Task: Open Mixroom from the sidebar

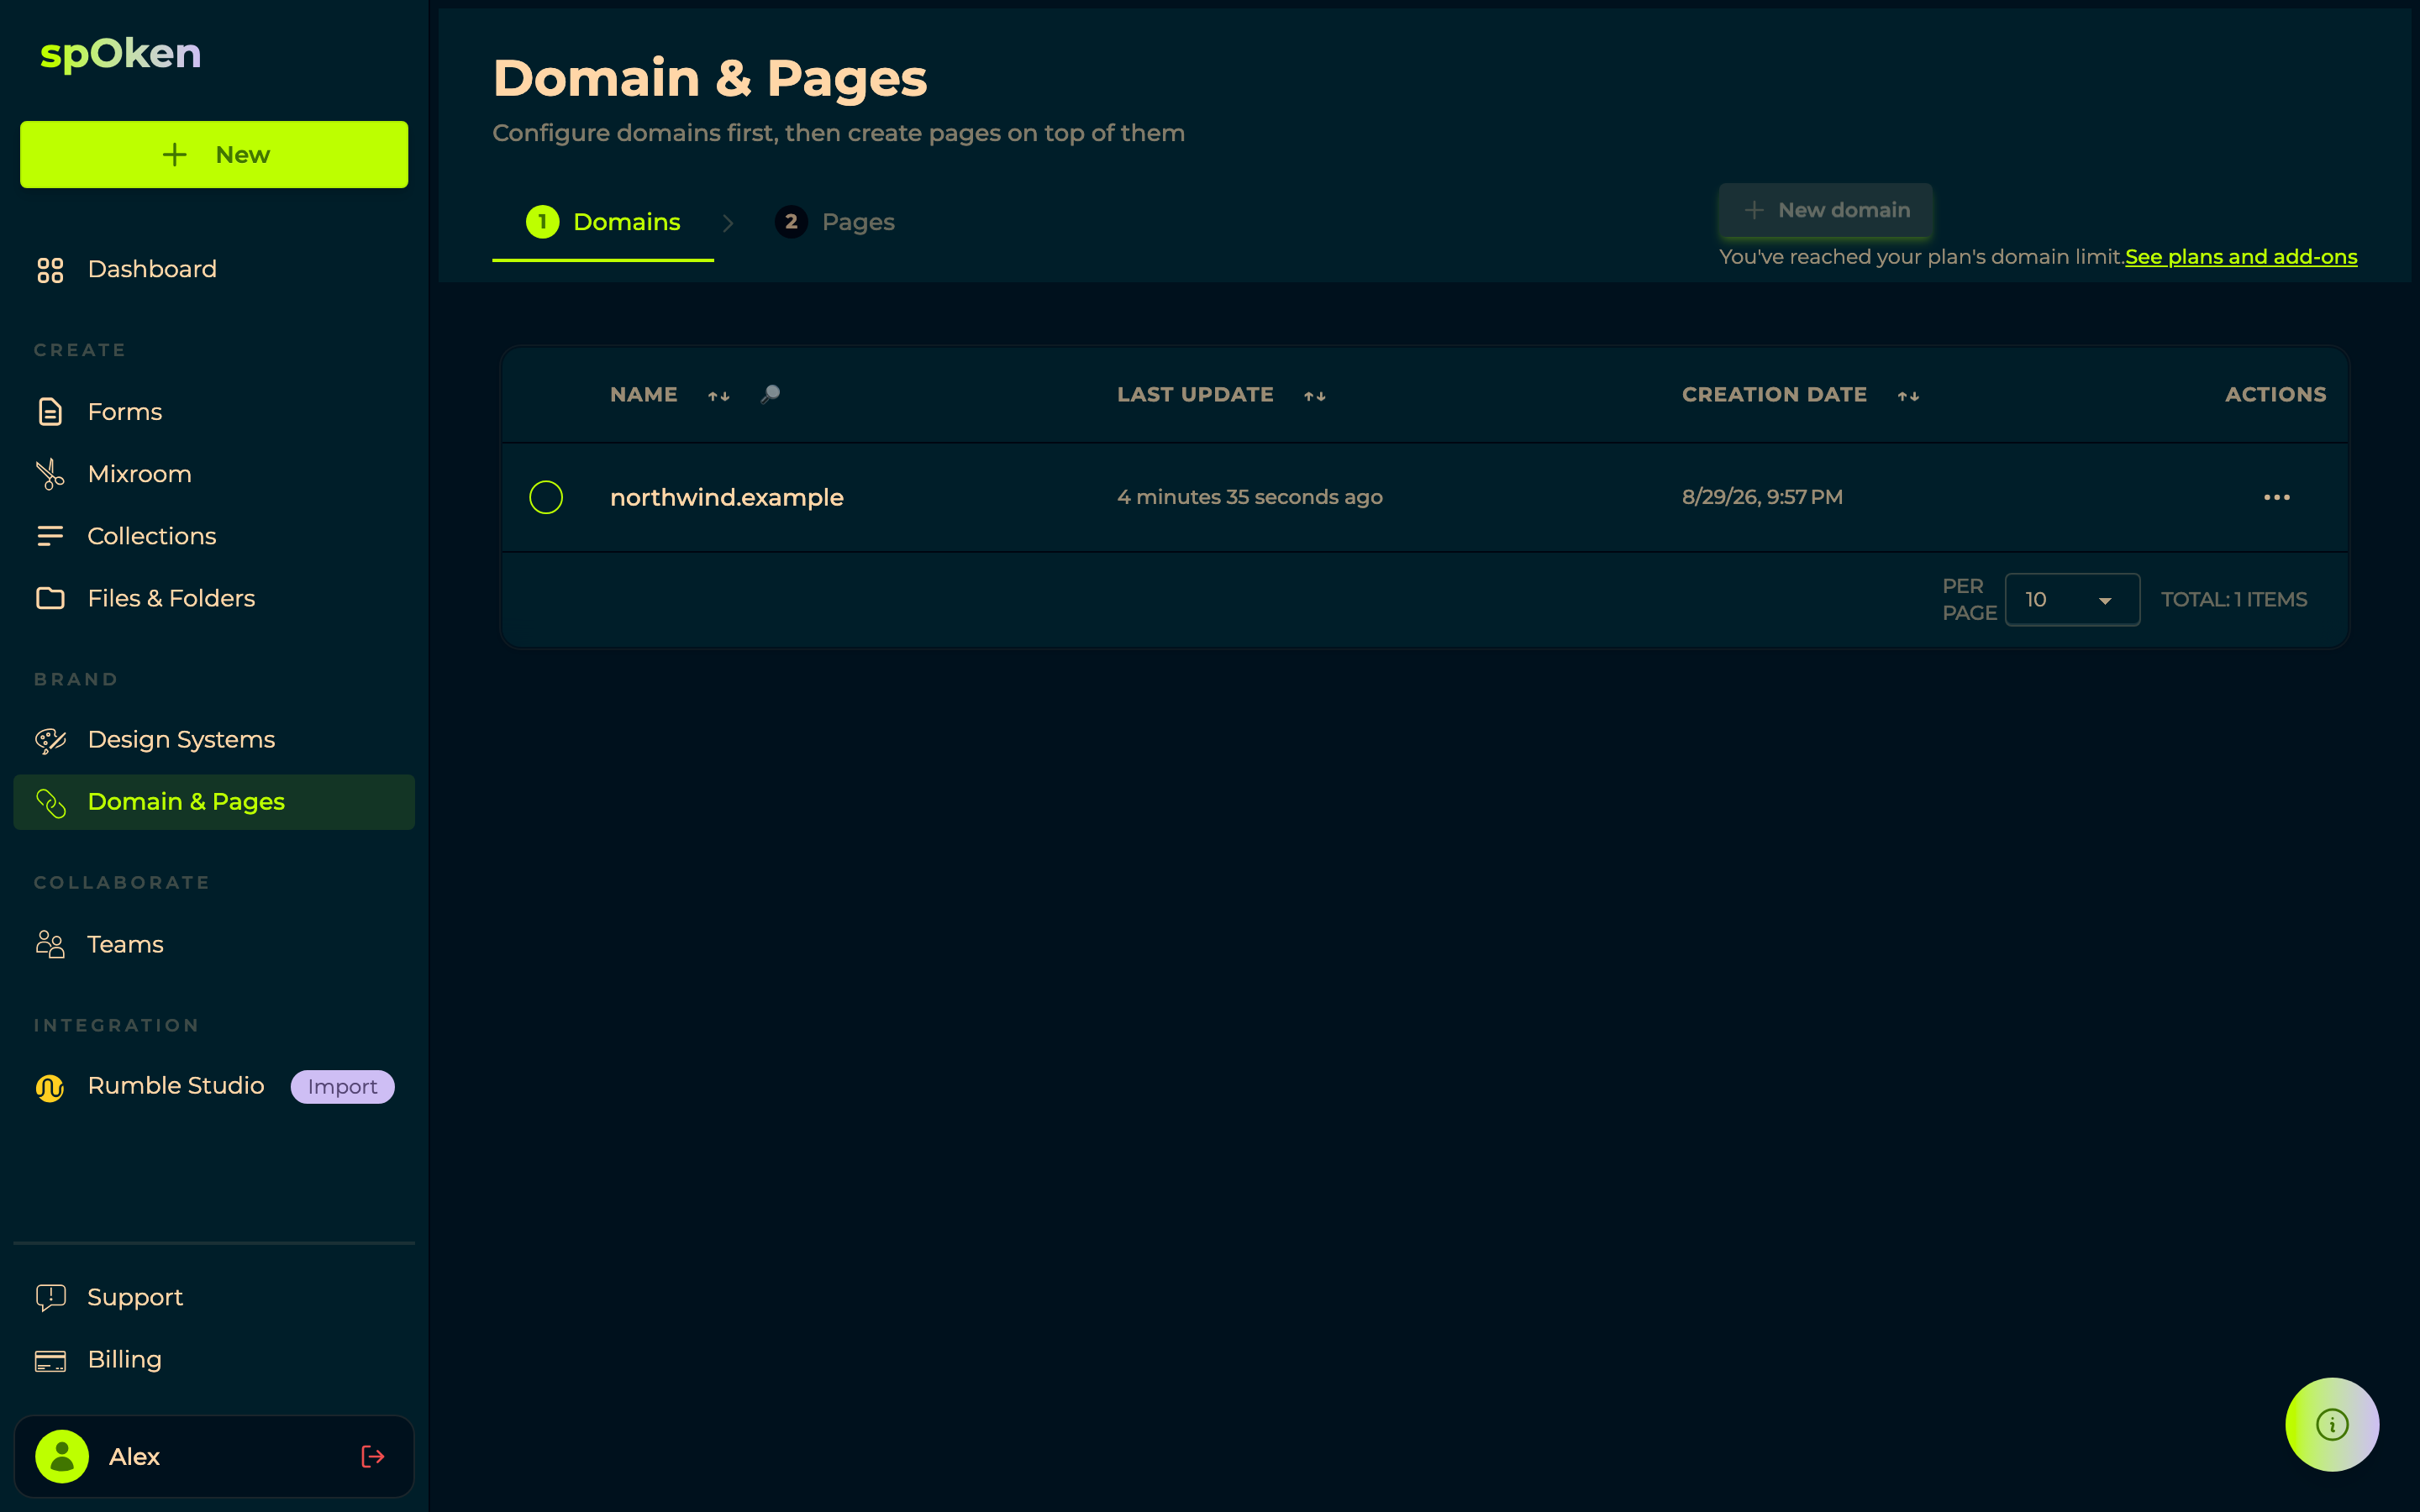Action: [x=214, y=474]
